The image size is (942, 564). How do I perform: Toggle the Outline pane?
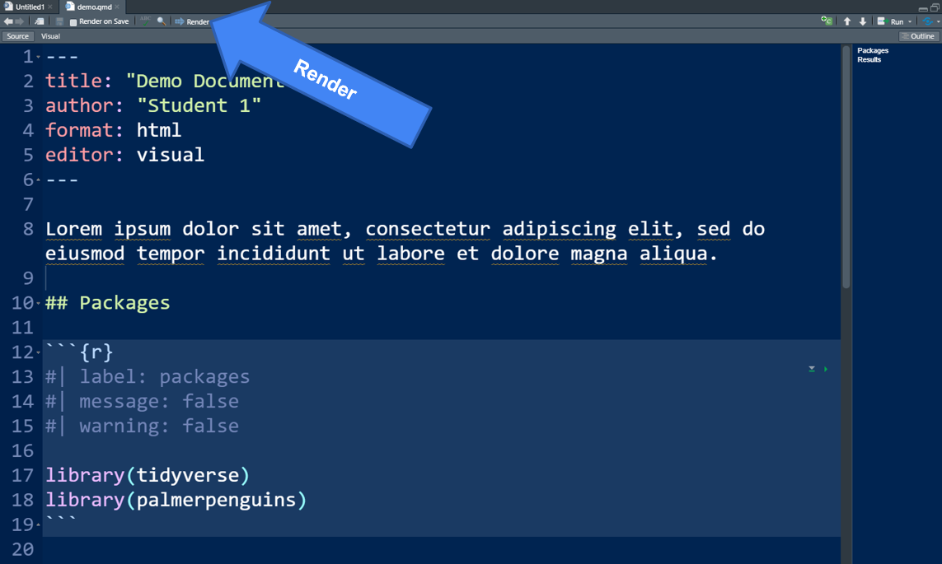pyautogui.click(x=918, y=36)
